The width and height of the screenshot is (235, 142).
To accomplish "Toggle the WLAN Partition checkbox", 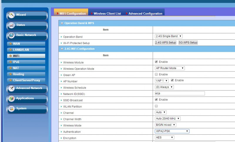I will pos(156,106).
